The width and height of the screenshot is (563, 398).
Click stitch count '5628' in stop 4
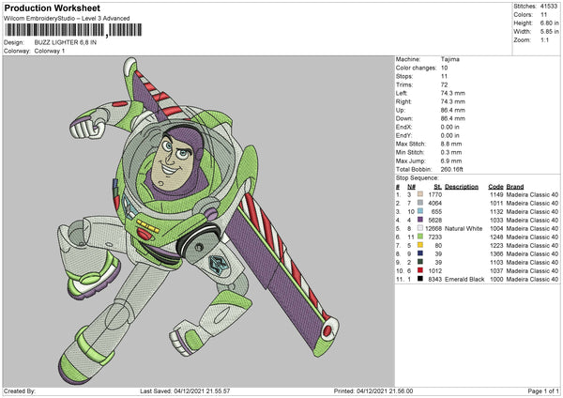435,221
